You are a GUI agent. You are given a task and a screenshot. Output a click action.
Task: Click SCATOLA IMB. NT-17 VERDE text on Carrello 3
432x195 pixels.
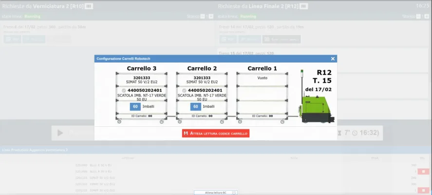pos(142,96)
